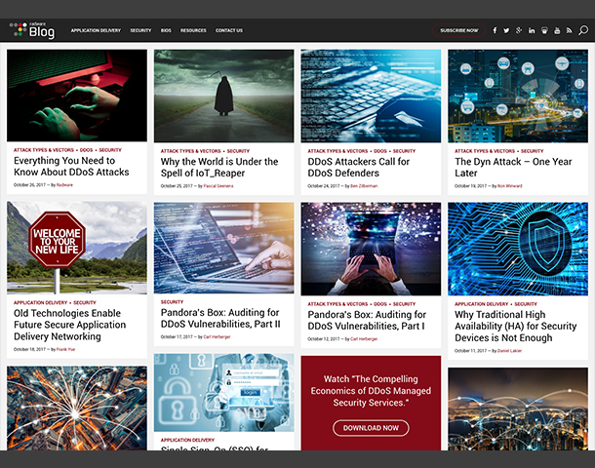Viewport: 595px width, 468px height.
Task: Open the Application Delivery menu
Action: [x=96, y=30]
